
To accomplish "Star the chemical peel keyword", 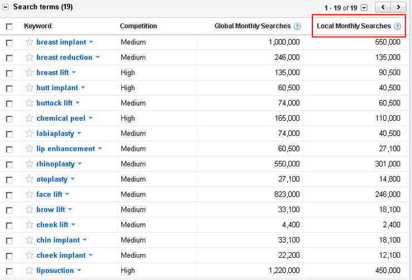I will [x=30, y=119].
